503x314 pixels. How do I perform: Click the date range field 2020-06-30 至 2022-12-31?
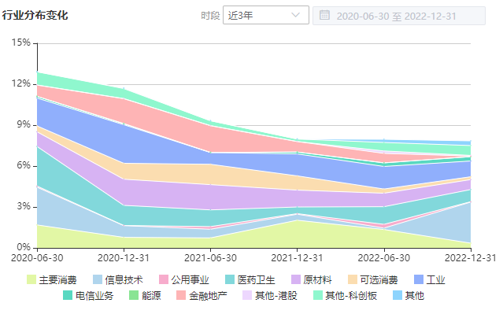(399, 16)
